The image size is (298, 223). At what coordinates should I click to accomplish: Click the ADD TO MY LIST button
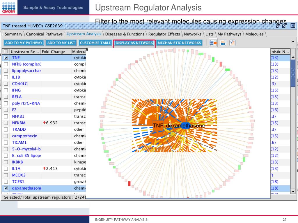[61, 43]
